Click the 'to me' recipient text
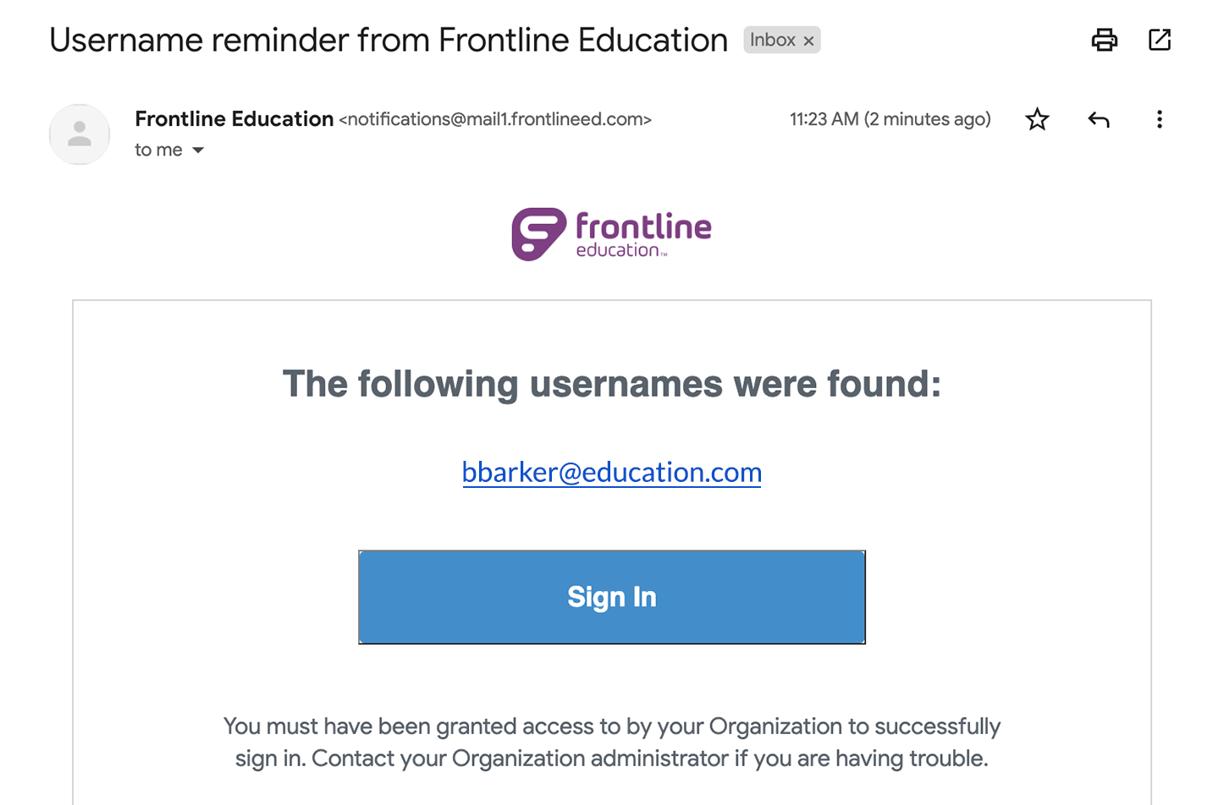This screenshot has width=1224, height=805. 158,151
